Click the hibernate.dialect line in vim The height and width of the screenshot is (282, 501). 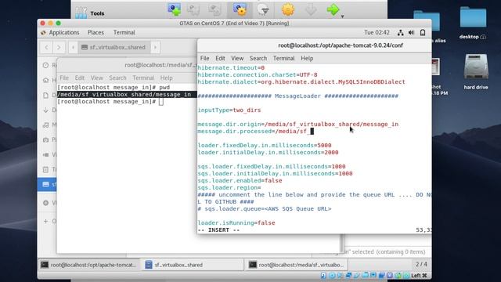[301, 81]
